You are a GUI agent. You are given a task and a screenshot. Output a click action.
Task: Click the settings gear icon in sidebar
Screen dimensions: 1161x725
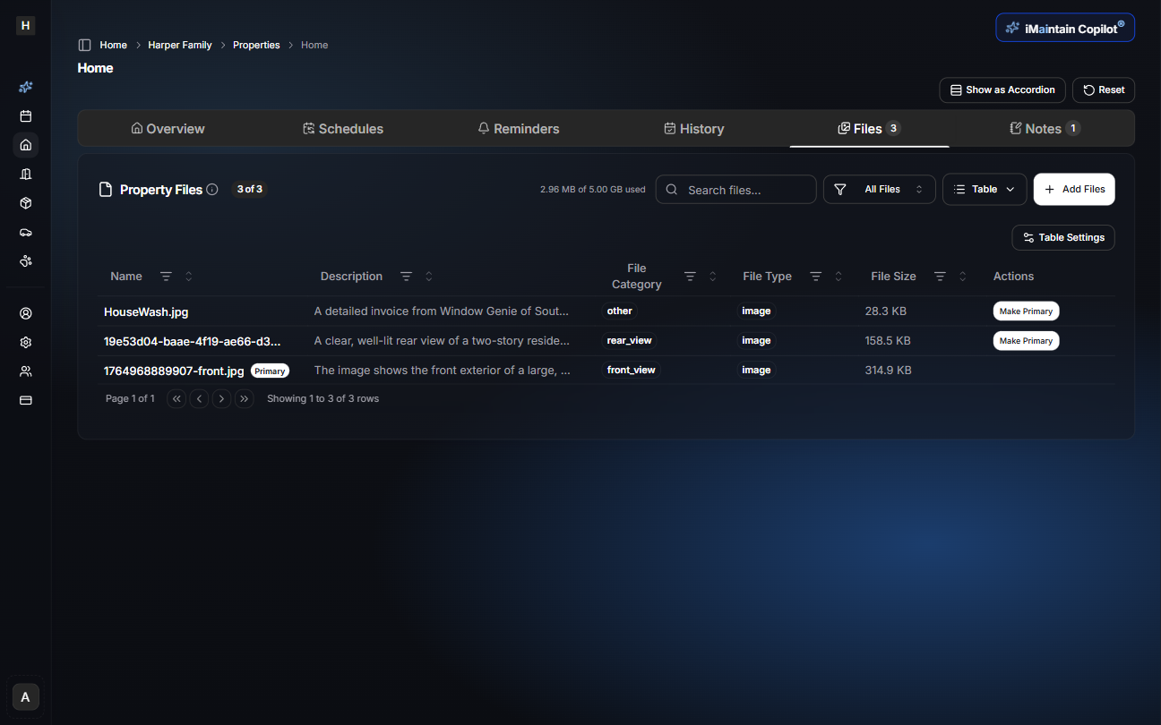26,342
